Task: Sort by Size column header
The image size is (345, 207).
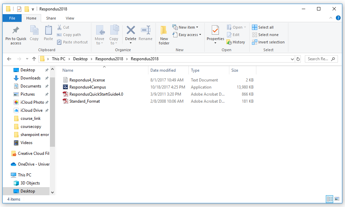Action: [234, 70]
